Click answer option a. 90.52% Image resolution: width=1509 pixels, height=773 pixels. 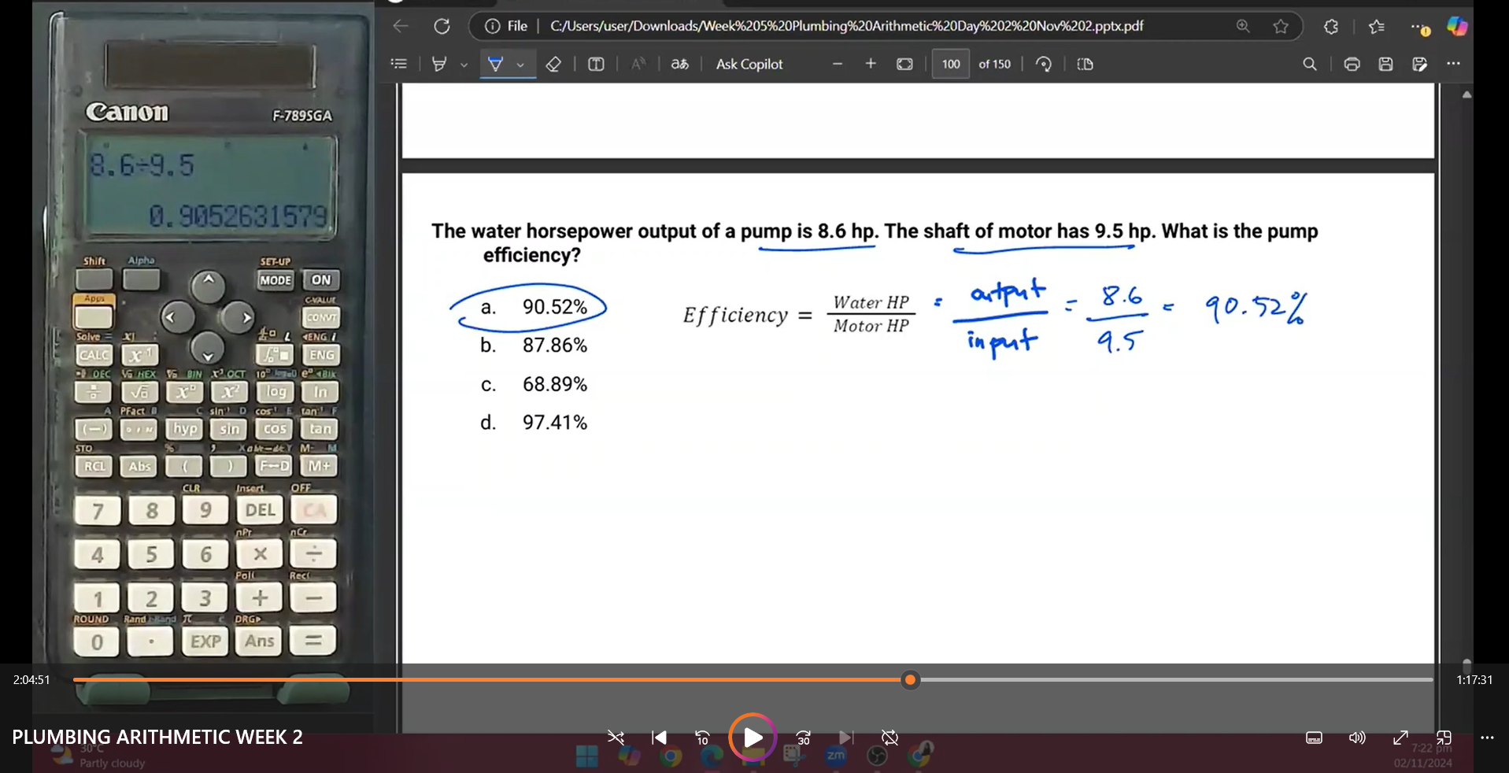click(x=534, y=307)
